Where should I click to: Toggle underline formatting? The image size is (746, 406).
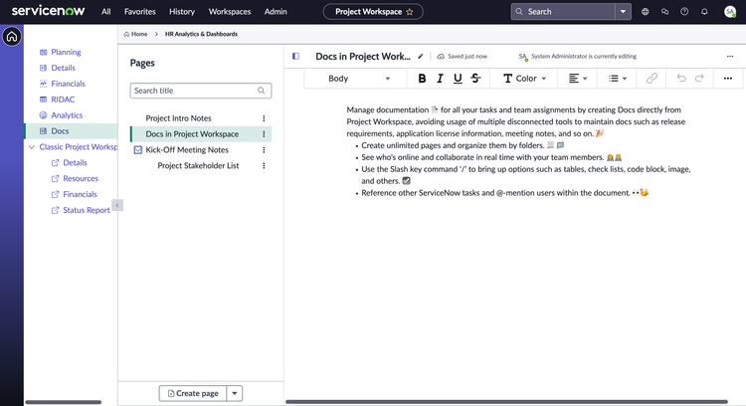pos(458,79)
